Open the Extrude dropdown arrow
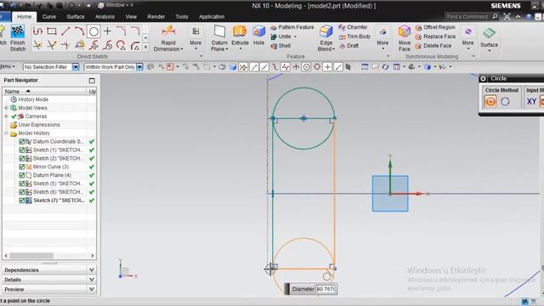The image size is (544, 306). (x=240, y=49)
